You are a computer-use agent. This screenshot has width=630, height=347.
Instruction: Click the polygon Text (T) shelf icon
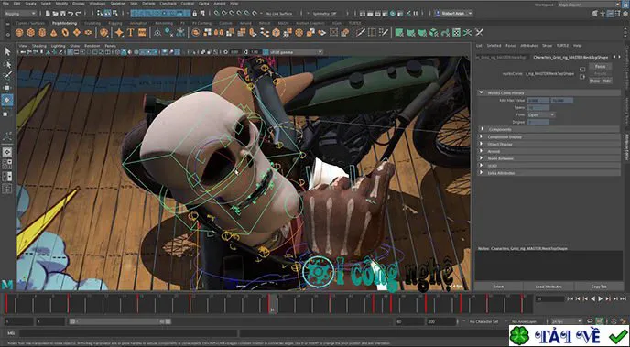pyautogui.click(x=131, y=33)
